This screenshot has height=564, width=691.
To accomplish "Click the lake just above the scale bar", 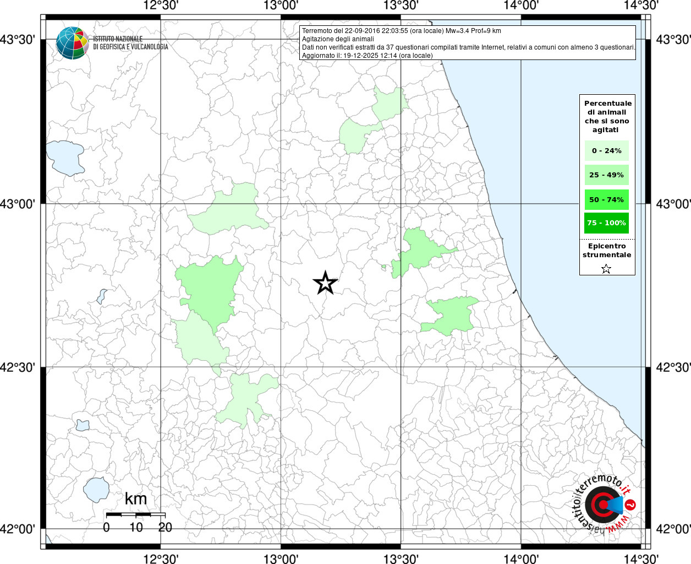I will (x=96, y=489).
